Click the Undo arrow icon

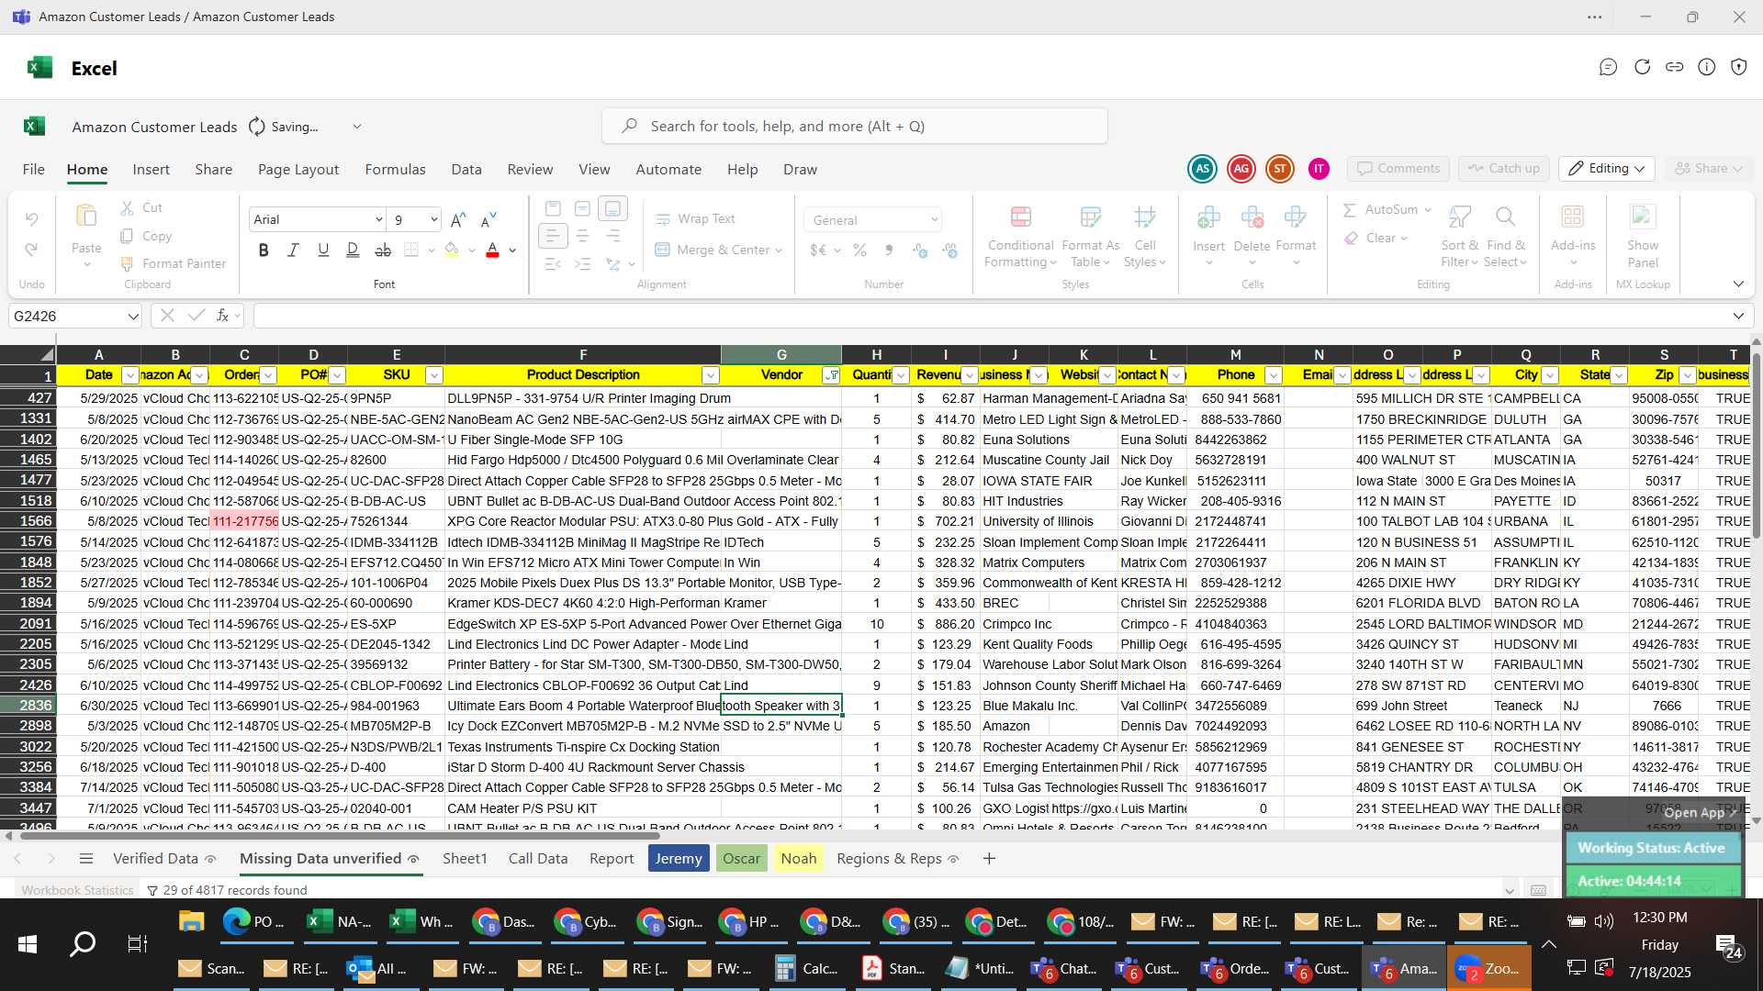(x=32, y=219)
